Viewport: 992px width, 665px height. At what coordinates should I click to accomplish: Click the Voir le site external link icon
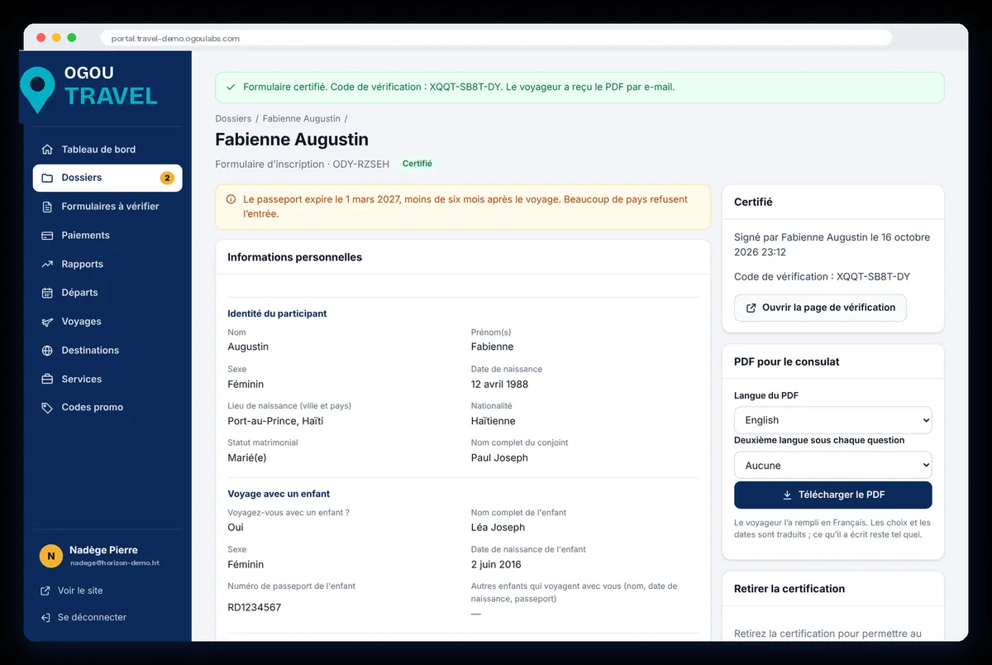[45, 591]
